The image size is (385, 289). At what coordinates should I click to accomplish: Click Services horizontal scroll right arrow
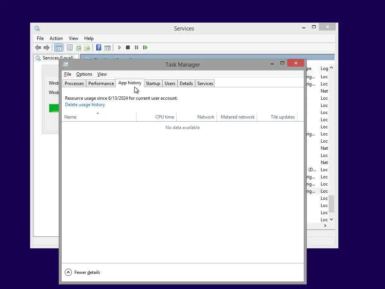click(x=325, y=226)
